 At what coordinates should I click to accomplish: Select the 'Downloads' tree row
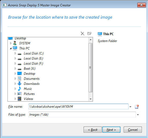[32, 84]
